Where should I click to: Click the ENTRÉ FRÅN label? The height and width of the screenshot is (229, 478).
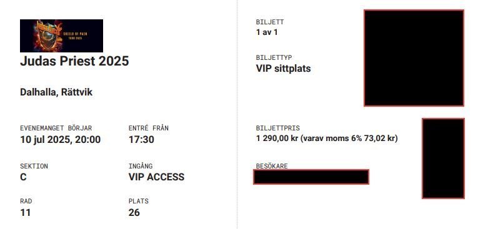point(149,128)
